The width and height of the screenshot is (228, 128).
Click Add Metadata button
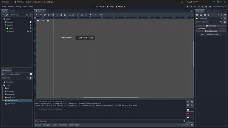click(x=211, y=34)
